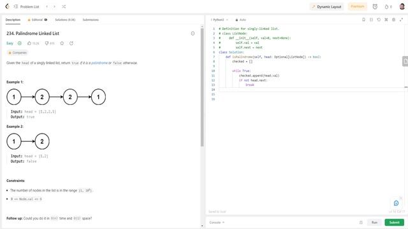This screenshot has width=408, height=229.
Task: Click the 'break' statement on line 13
Action: click(x=250, y=85)
